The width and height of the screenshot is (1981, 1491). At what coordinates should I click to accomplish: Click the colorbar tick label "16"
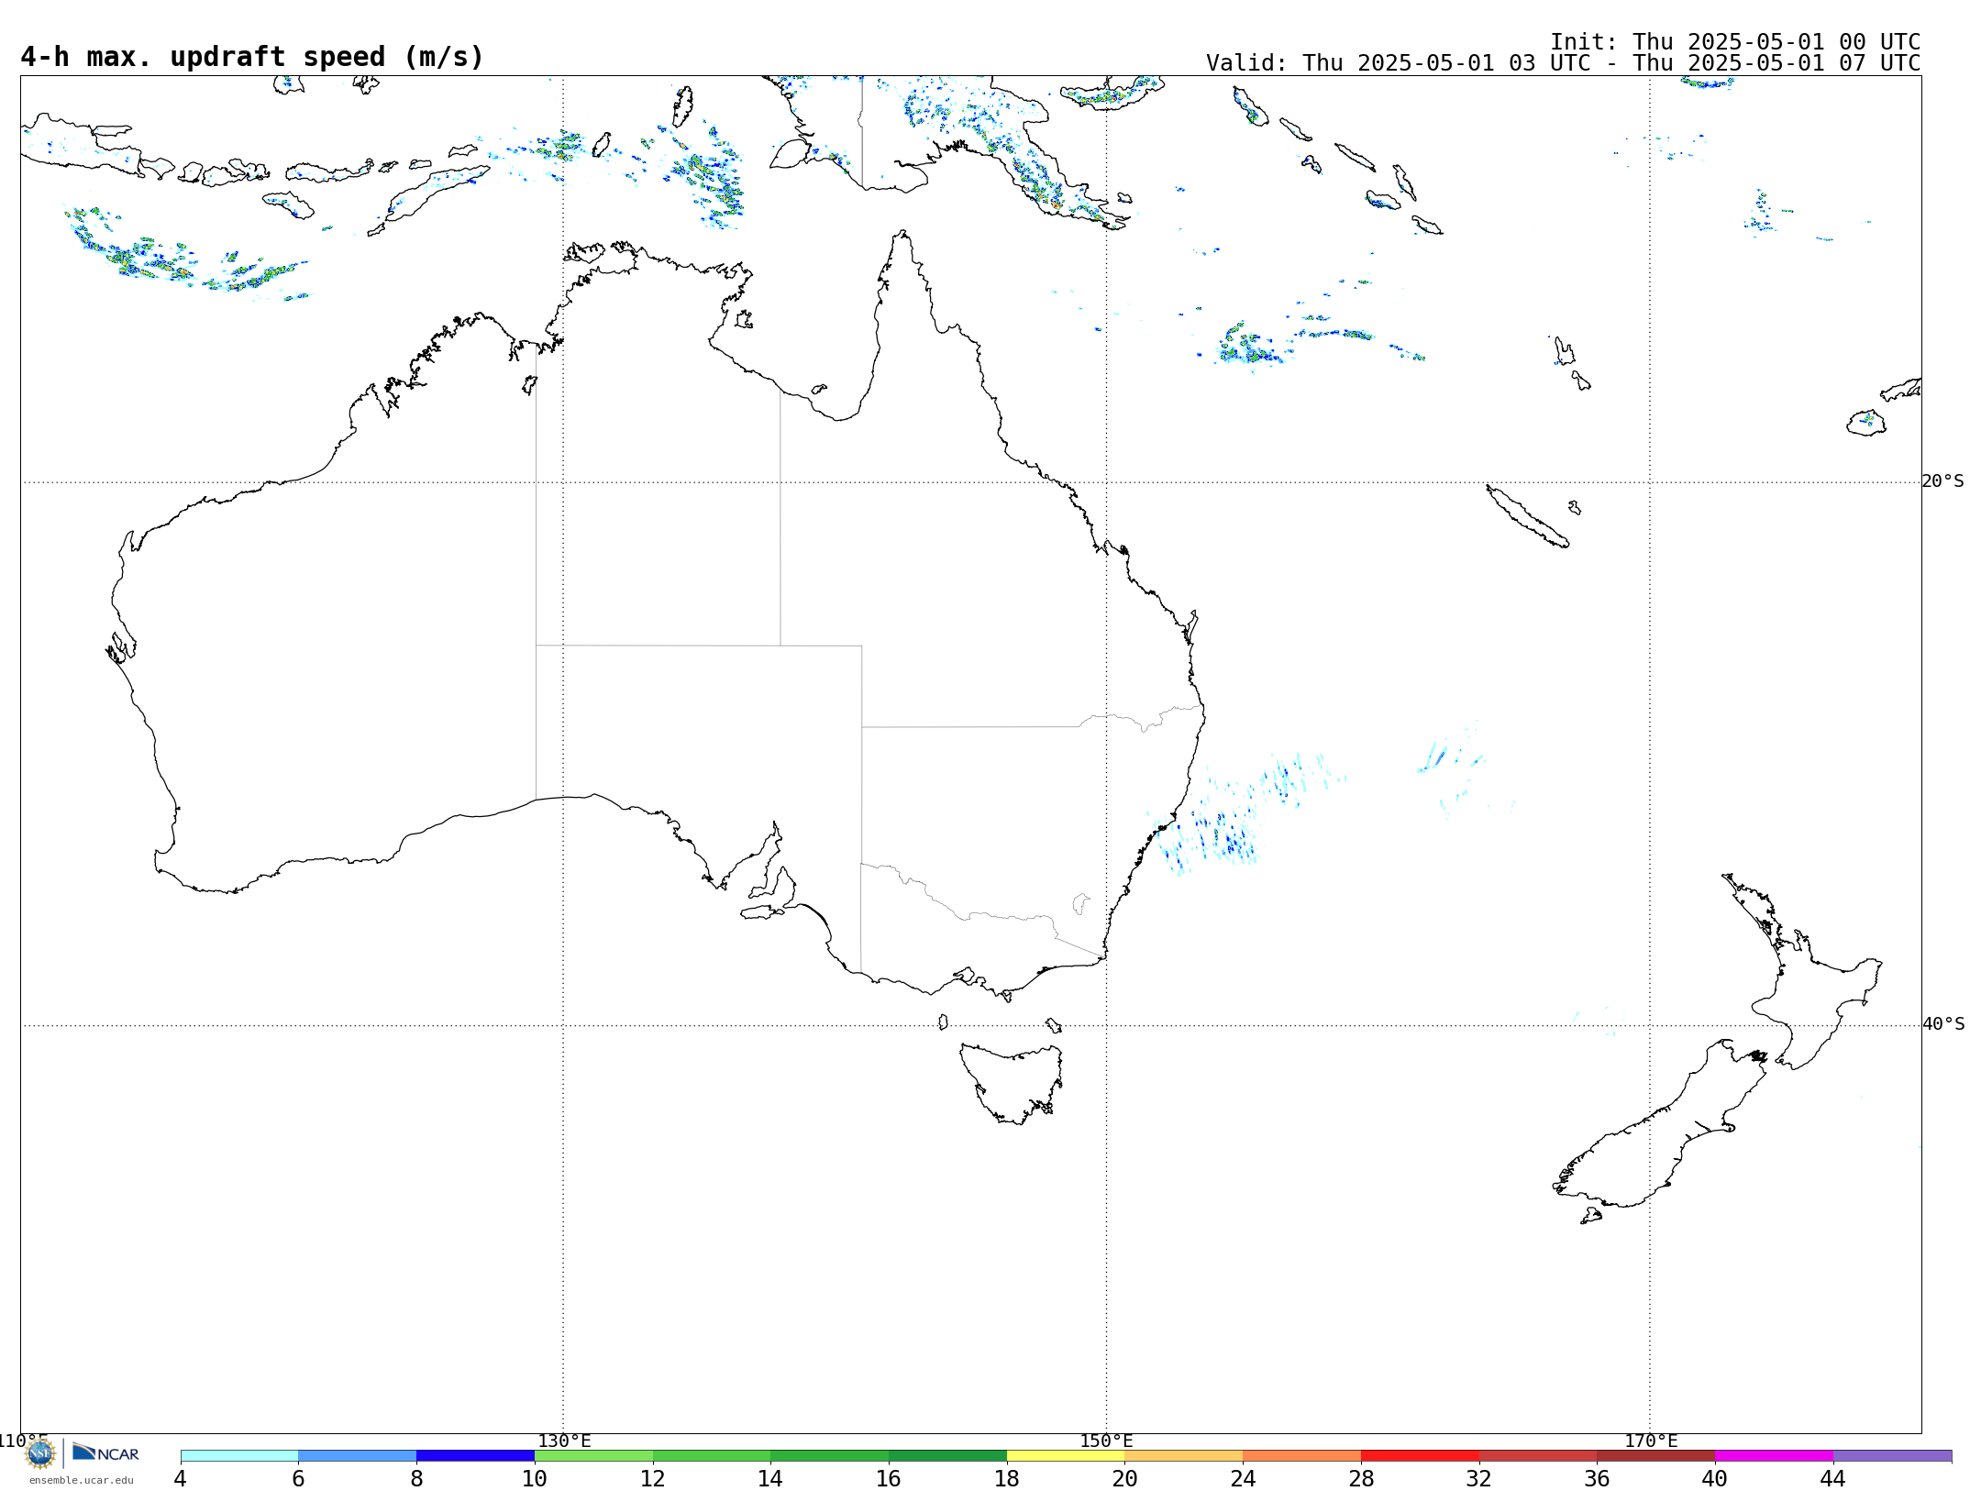tap(889, 1479)
